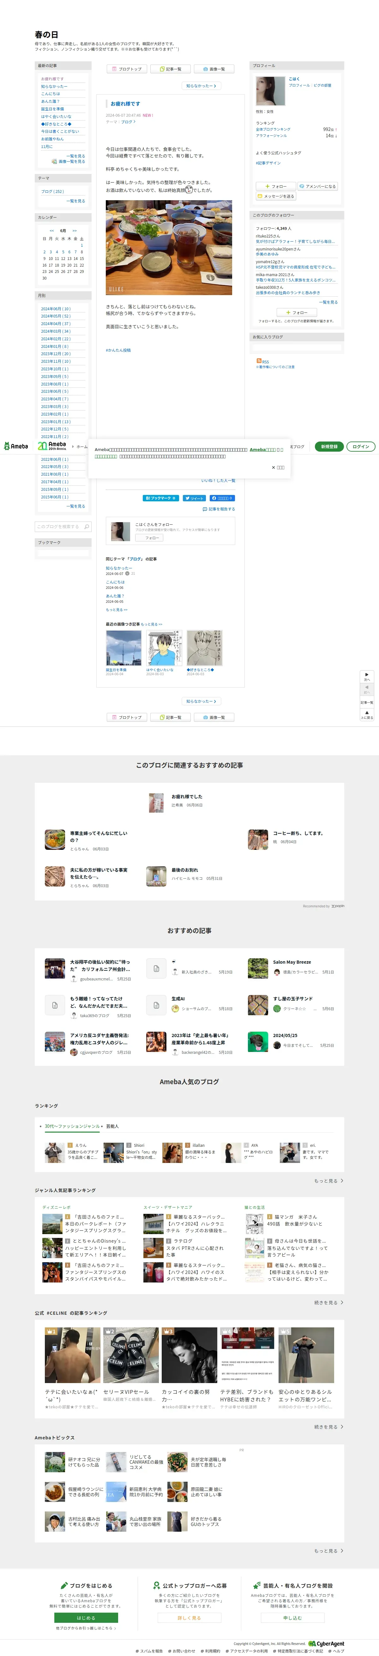
Task: Expand 続きを見る > under ジャンル人気記事ランキング
Action: click(329, 1302)
